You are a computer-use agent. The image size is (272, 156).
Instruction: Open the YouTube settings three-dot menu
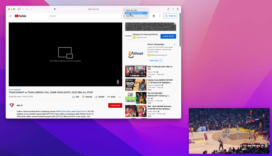click(160, 16)
